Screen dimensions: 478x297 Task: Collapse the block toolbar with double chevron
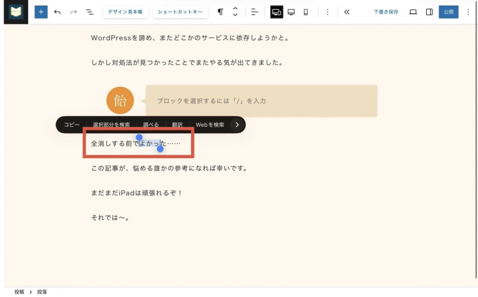point(346,12)
